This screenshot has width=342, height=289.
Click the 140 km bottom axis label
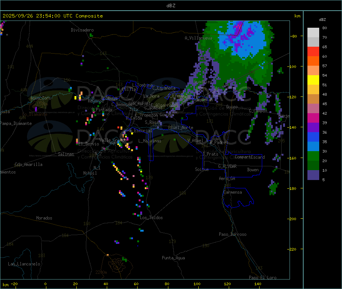point(258,284)
